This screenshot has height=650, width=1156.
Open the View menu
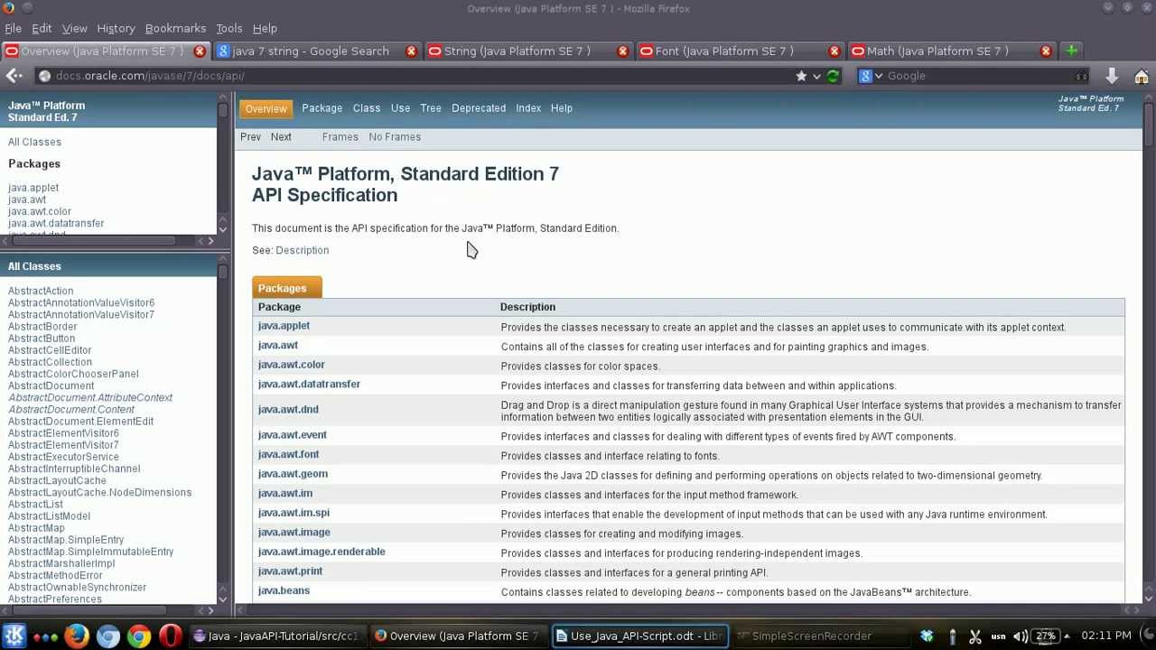(74, 28)
